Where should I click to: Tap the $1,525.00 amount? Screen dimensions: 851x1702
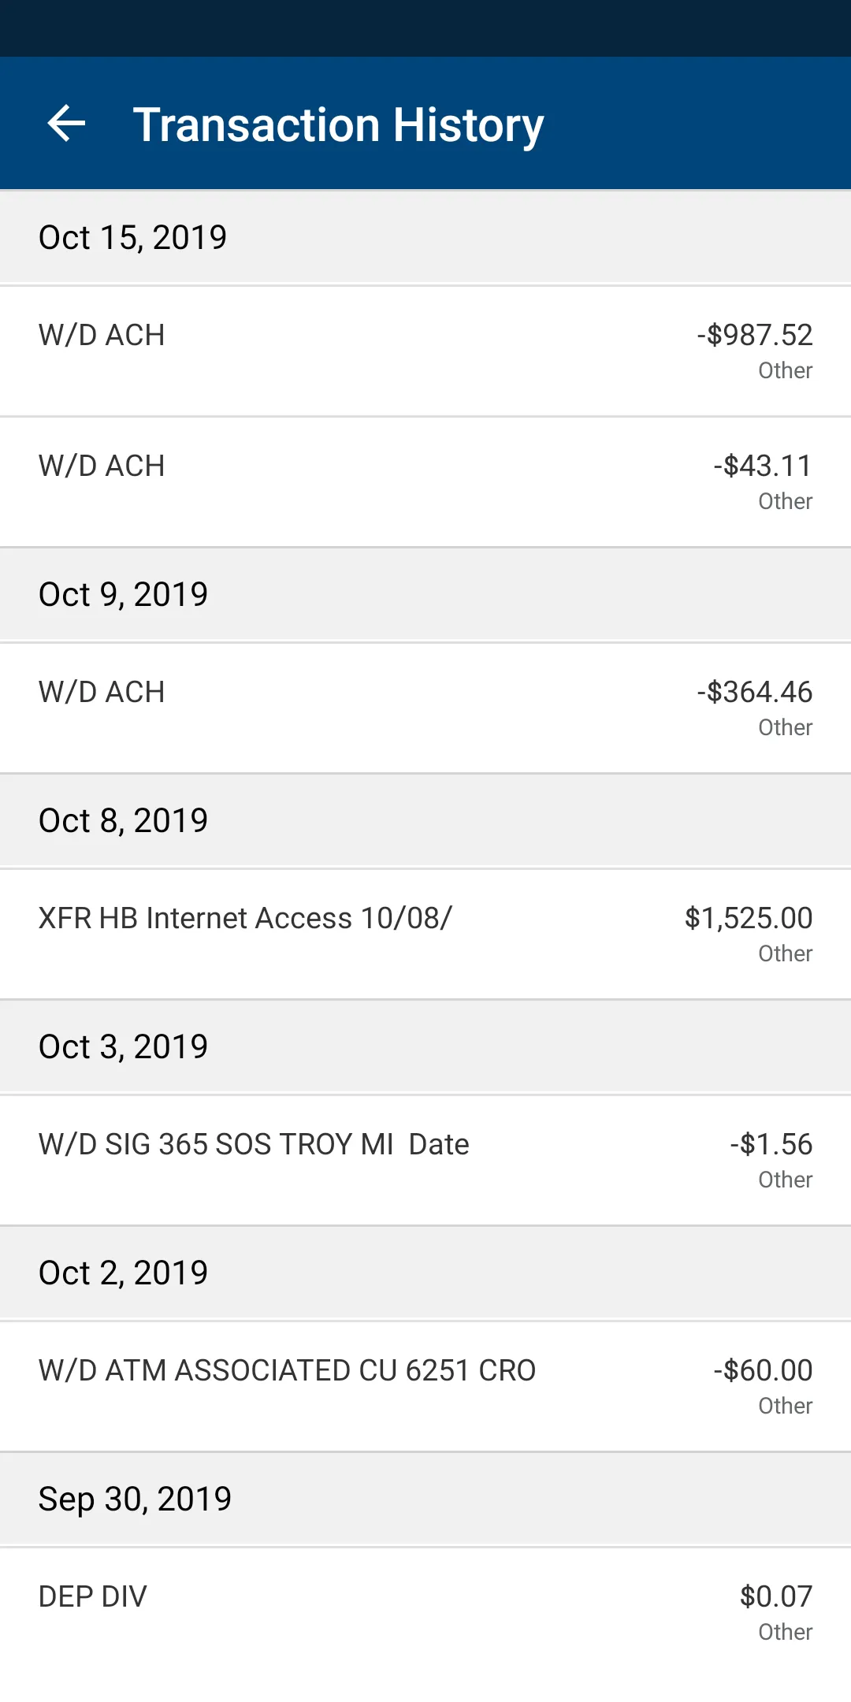click(x=748, y=919)
